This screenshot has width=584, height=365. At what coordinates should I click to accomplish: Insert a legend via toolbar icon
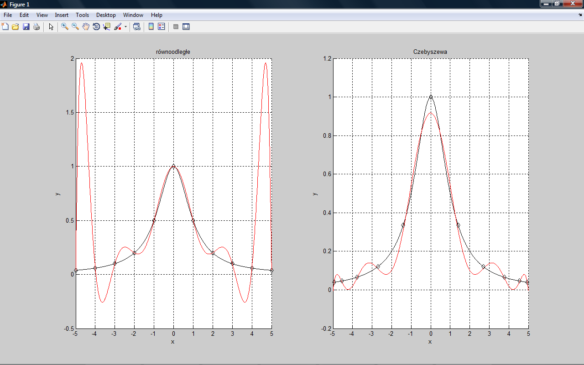(x=162, y=27)
